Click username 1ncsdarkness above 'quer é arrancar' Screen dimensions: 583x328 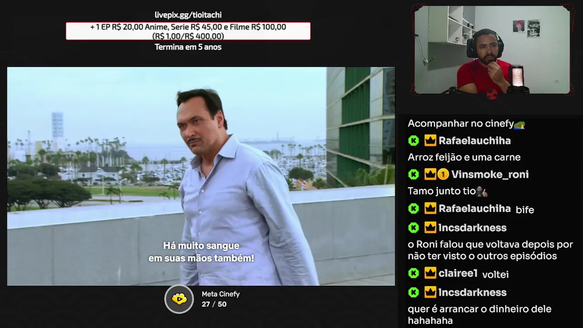pos(472,292)
